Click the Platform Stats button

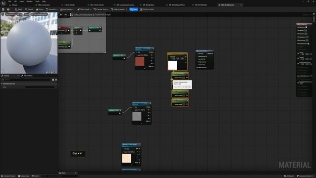[x=147, y=9]
